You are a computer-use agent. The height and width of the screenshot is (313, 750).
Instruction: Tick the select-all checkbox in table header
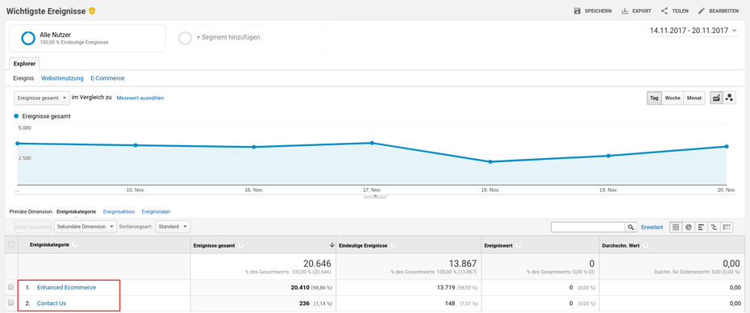11,245
